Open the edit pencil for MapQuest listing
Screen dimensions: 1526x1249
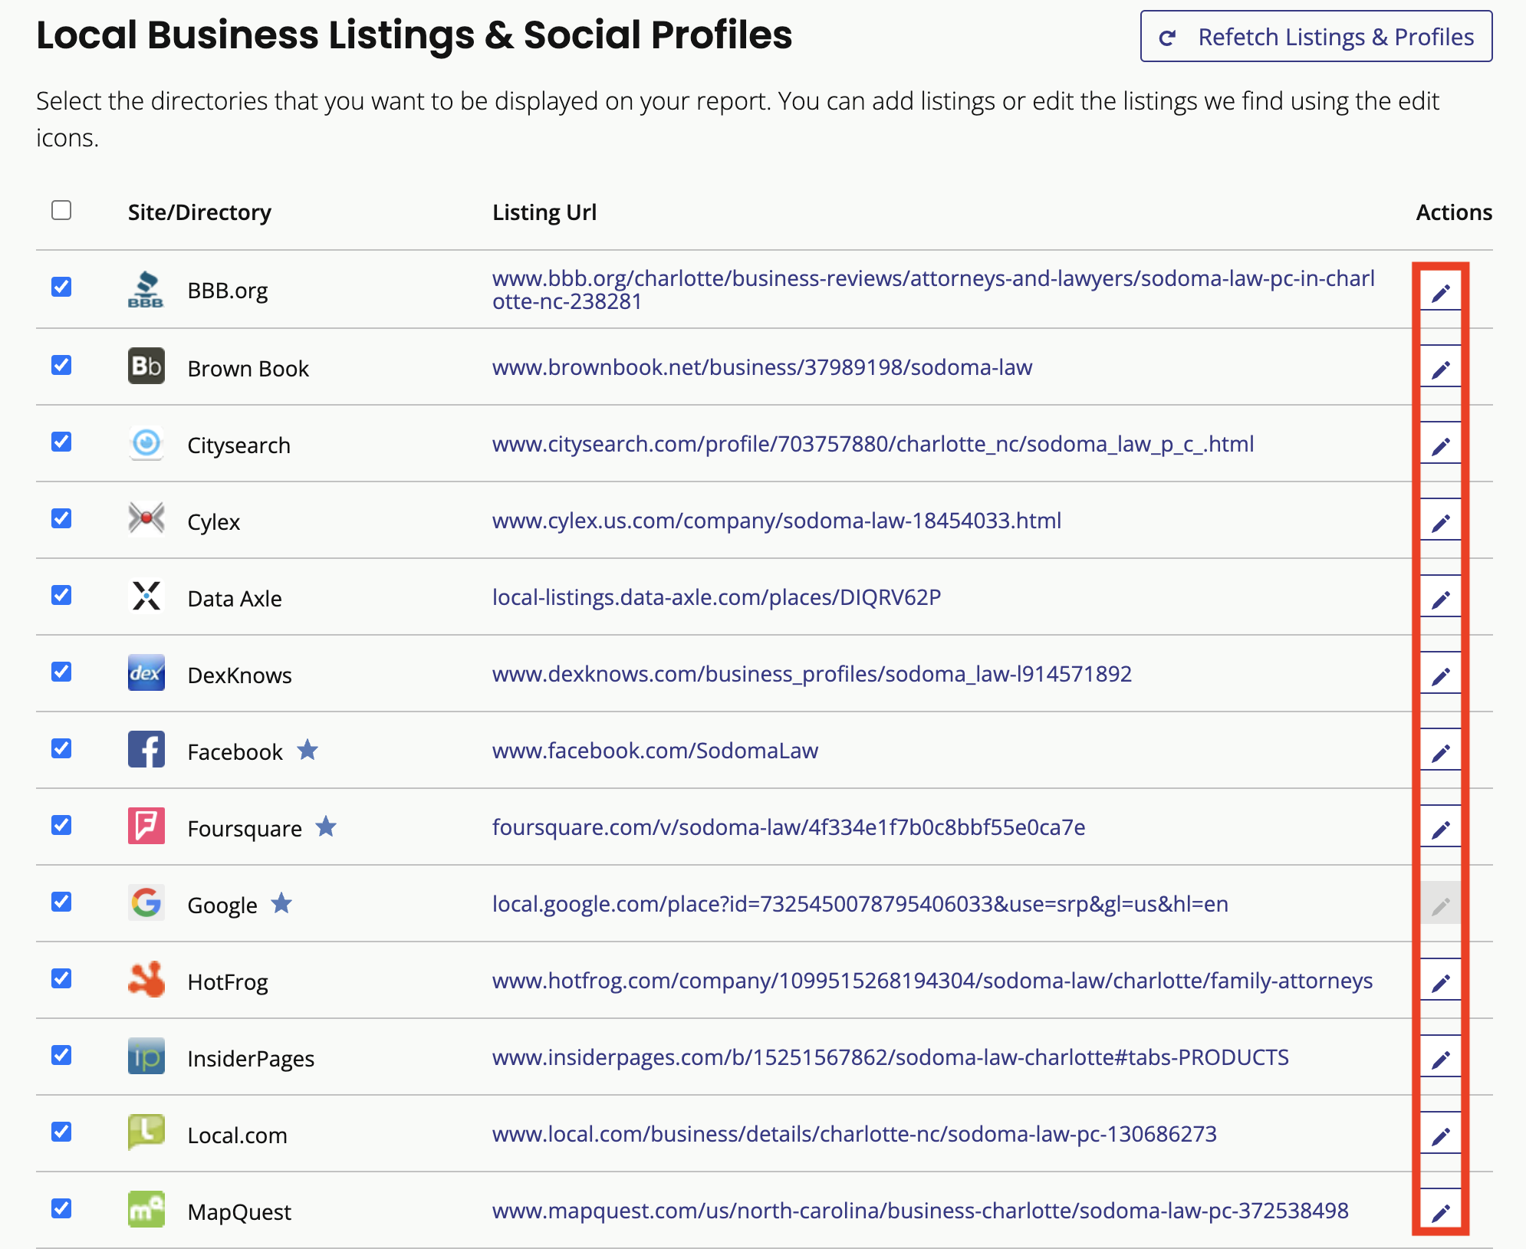[x=1442, y=1211]
